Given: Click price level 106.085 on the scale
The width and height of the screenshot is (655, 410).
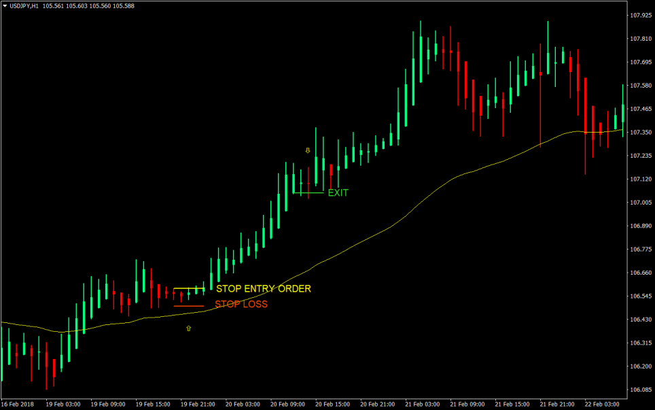Looking at the screenshot, I should click(x=641, y=390).
